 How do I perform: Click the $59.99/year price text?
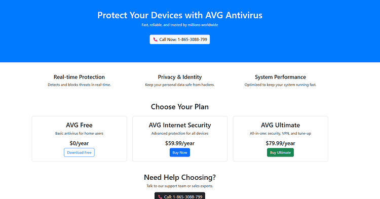coord(180,143)
